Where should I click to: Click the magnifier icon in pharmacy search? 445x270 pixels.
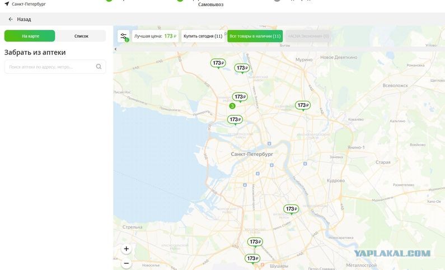click(99, 67)
